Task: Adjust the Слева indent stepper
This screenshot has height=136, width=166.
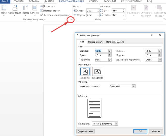Action: pyautogui.click(x=98, y=11)
